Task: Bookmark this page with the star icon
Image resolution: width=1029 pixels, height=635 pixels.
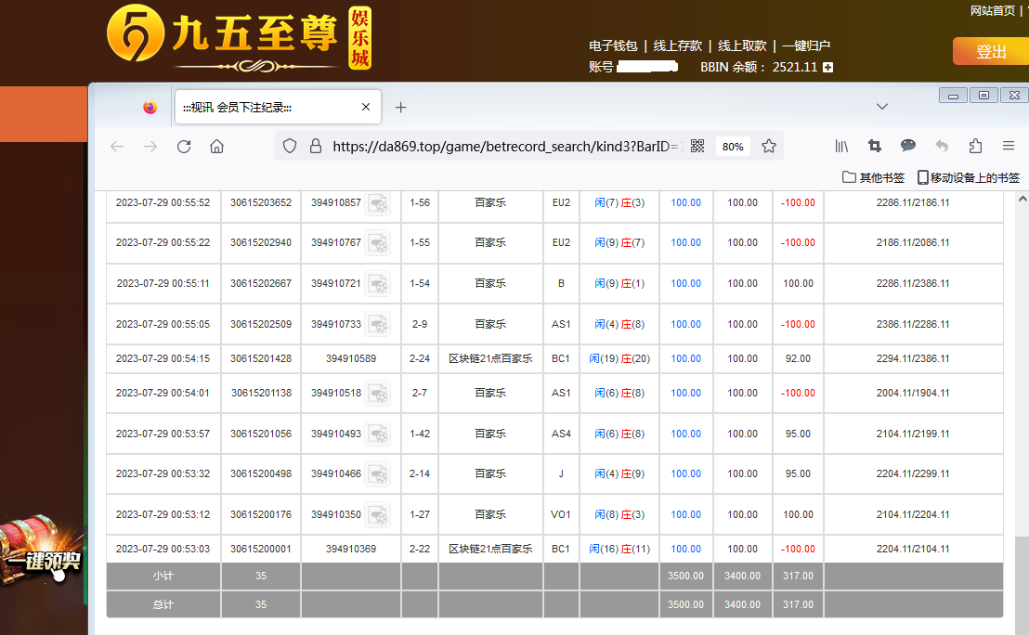Action: click(x=768, y=146)
